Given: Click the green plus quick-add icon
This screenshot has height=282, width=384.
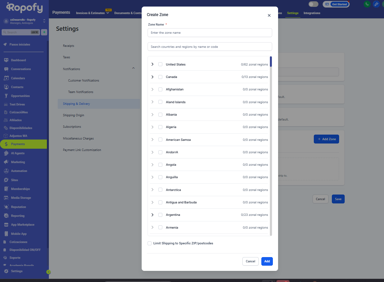Looking at the screenshot, I should pyautogui.click(x=44, y=32).
